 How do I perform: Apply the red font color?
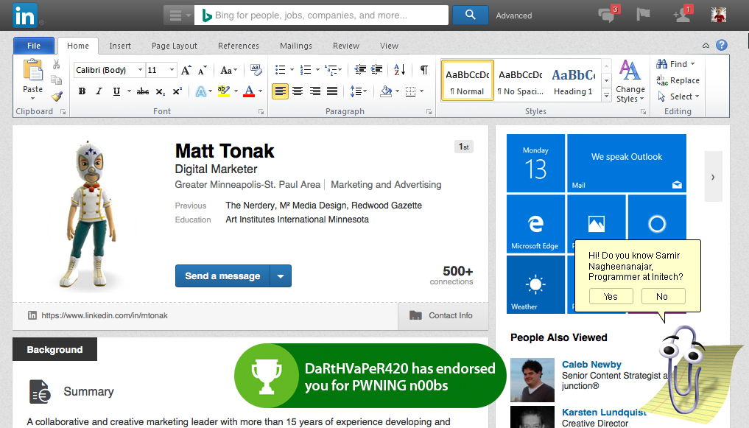pos(249,91)
